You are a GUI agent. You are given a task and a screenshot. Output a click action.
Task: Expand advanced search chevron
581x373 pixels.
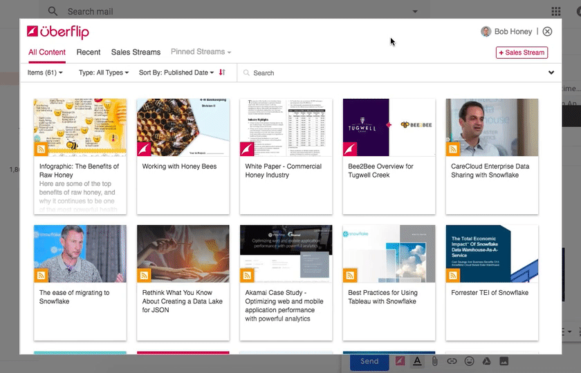pyautogui.click(x=551, y=73)
